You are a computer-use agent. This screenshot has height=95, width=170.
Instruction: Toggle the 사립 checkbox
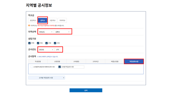(55, 43)
